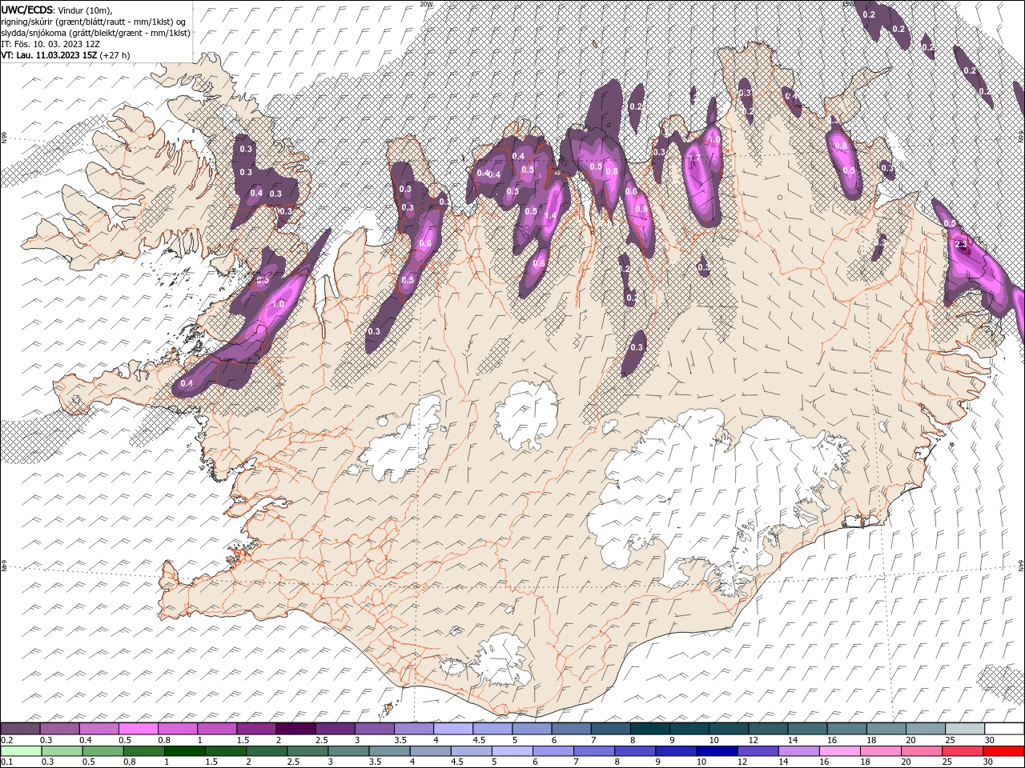Click the white snow scale swatch after 30
This screenshot has height=768, width=1025.
(x=1004, y=729)
